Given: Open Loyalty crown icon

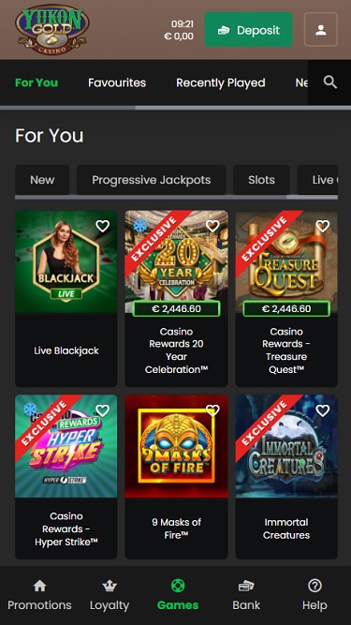Looking at the screenshot, I should tap(110, 586).
